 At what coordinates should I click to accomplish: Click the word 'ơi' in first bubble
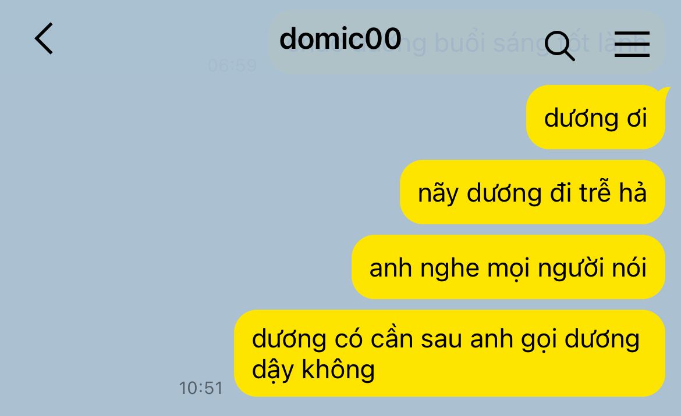tap(637, 118)
